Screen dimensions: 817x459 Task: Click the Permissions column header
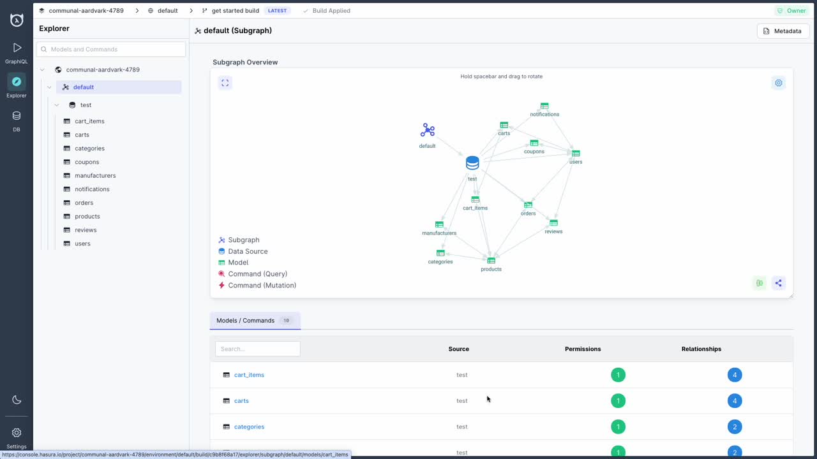coord(583,349)
